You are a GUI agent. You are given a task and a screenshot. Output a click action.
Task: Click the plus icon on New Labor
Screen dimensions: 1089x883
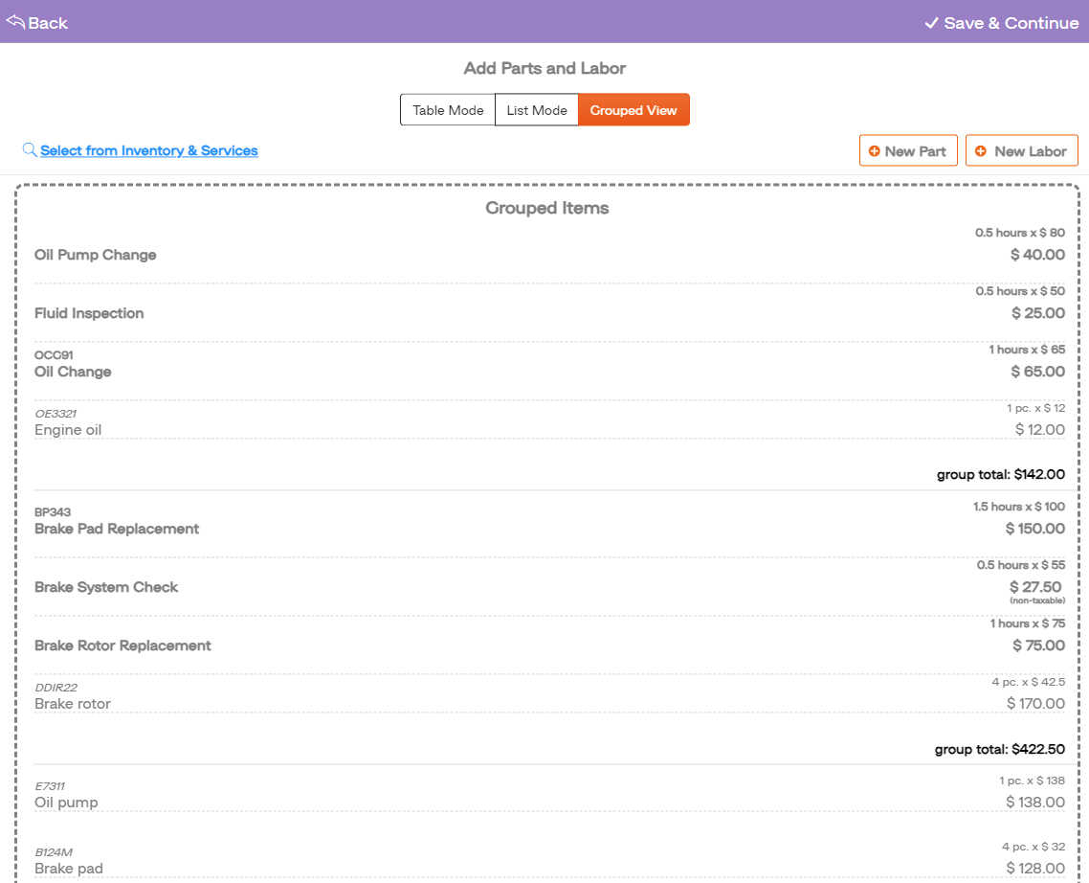pyautogui.click(x=981, y=151)
